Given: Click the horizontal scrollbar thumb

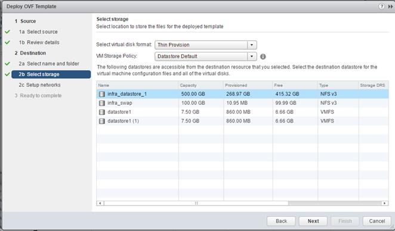Looking at the screenshot, I should pos(196,203).
